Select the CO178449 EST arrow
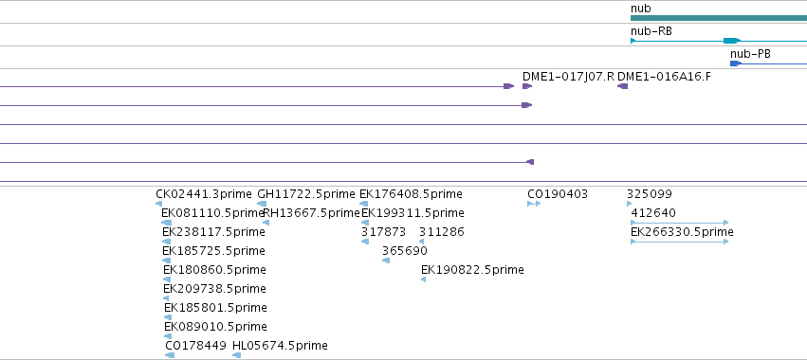This screenshot has width=807, height=360. pyautogui.click(x=170, y=355)
